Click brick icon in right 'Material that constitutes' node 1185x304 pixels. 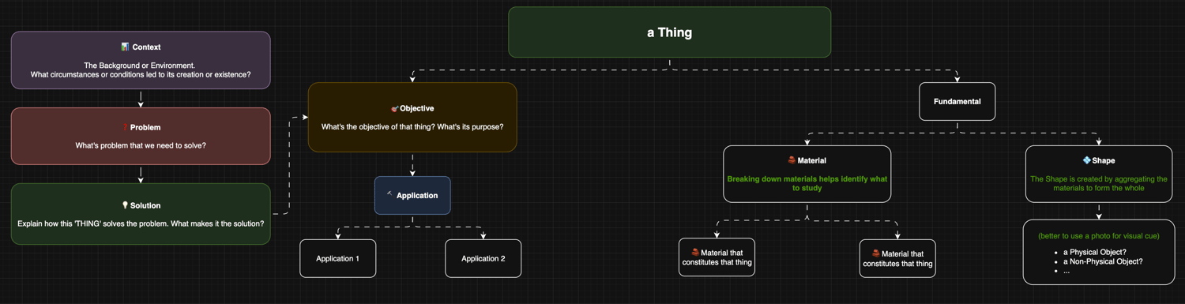[x=876, y=253]
